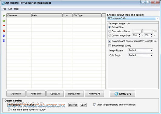Viewport: 161px width, 114px height.
Task: Increase the custom image width stepper
Action: tap(139, 35)
